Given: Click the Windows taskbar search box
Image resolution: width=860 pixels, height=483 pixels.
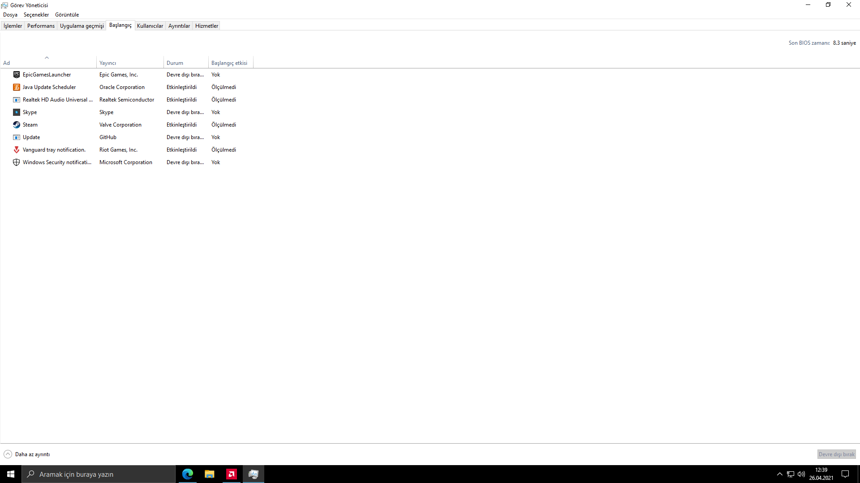Looking at the screenshot, I should [99, 474].
